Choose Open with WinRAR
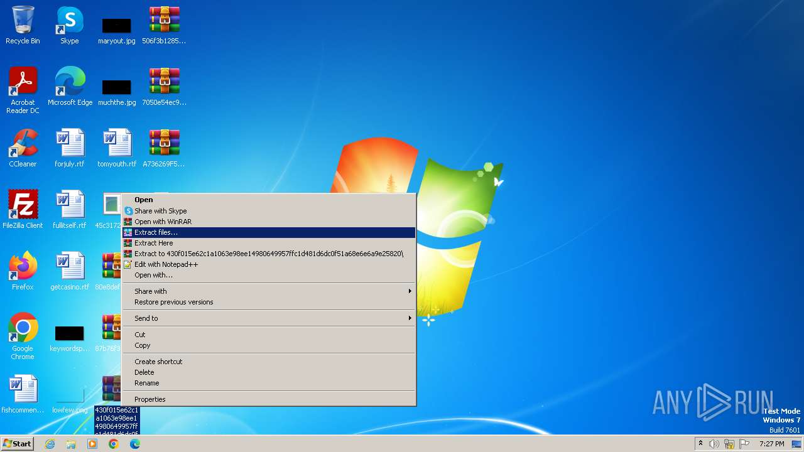The width and height of the screenshot is (804, 452). [x=269, y=222]
